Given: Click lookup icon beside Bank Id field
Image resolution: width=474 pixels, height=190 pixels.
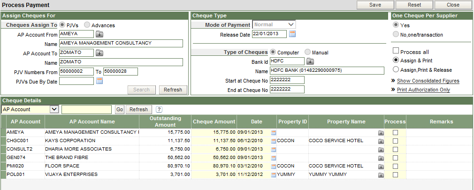Looking at the screenshot, I should coord(310,61).
